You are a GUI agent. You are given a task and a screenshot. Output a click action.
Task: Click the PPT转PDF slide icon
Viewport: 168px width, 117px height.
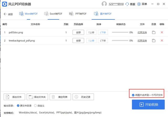click(71, 14)
